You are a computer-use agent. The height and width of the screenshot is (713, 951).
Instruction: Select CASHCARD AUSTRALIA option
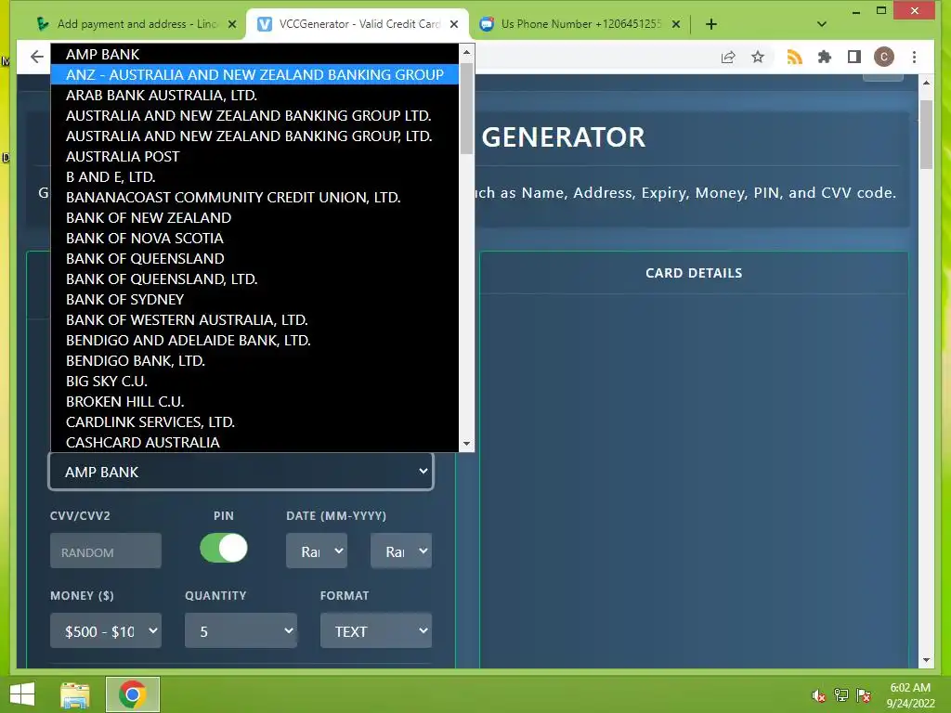tap(254, 442)
